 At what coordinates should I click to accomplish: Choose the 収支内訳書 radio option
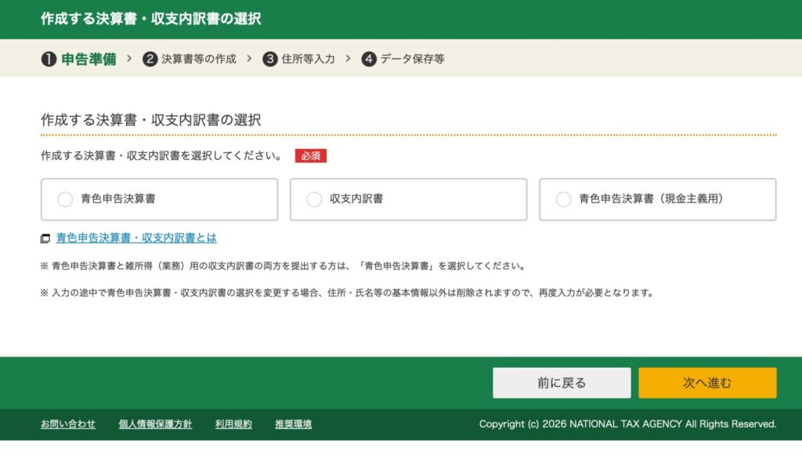314,199
